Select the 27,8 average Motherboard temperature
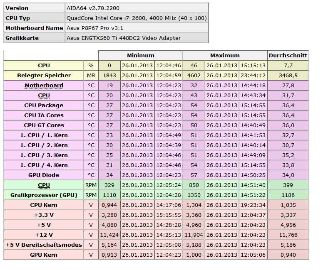This screenshot has height=270, width=323. 288,85
